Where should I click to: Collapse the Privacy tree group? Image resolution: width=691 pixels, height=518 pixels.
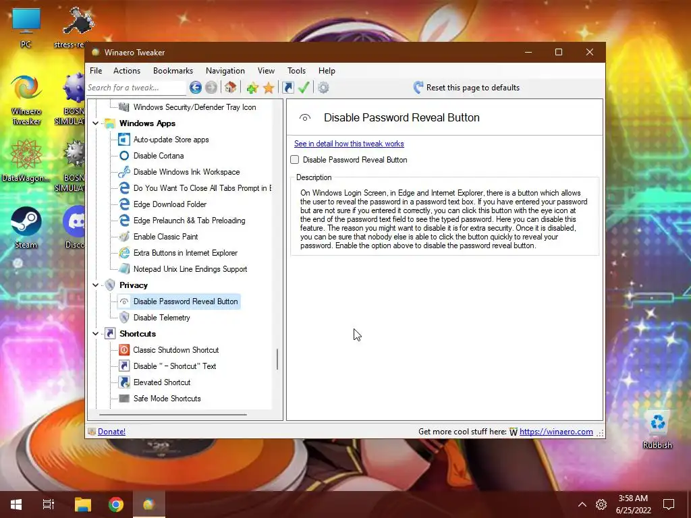point(96,285)
